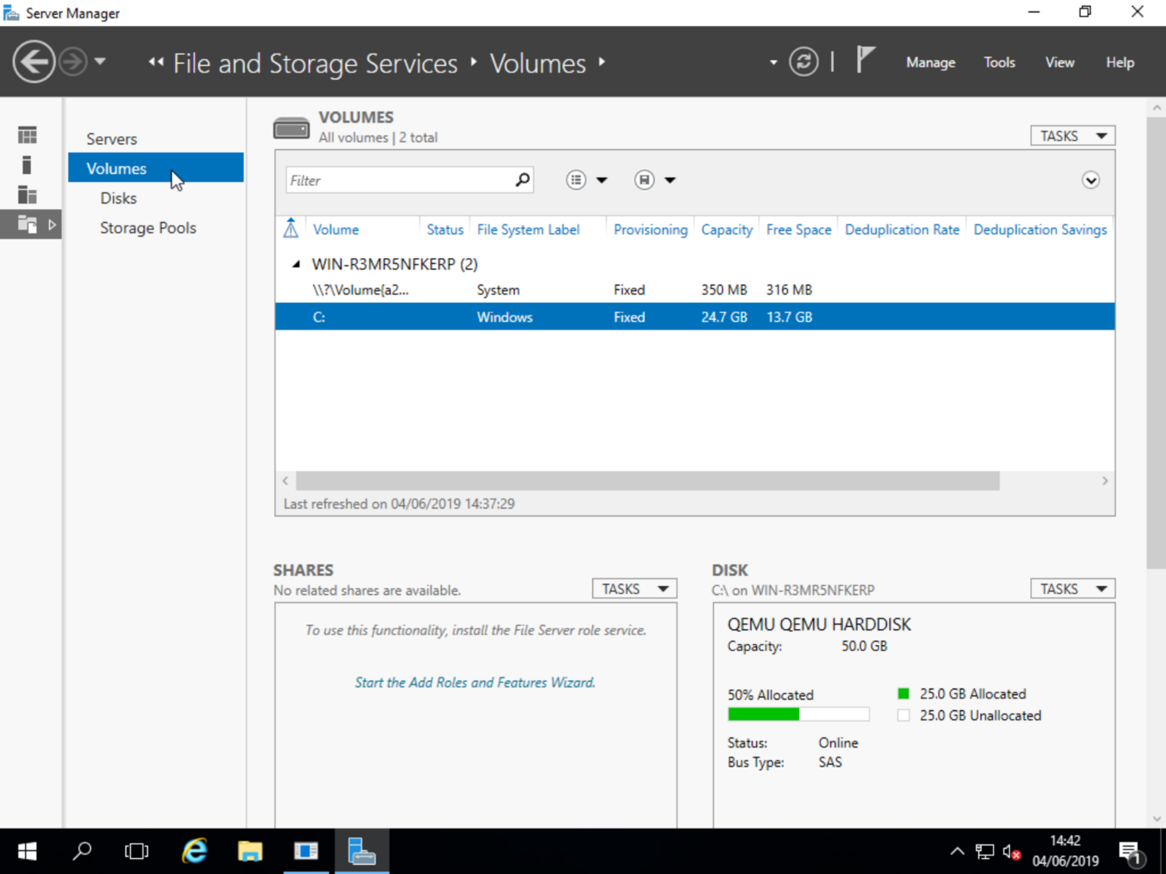
Task: Click the save search query icon
Action: point(644,179)
